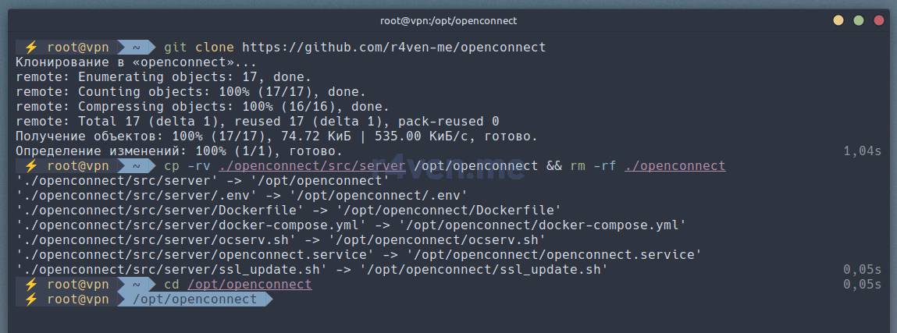Click the openconnect.service copy output line
This screenshot has height=333, width=897.
click(358, 255)
